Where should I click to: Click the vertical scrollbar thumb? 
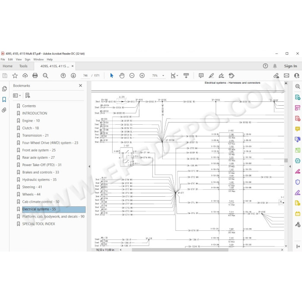click(286, 160)
